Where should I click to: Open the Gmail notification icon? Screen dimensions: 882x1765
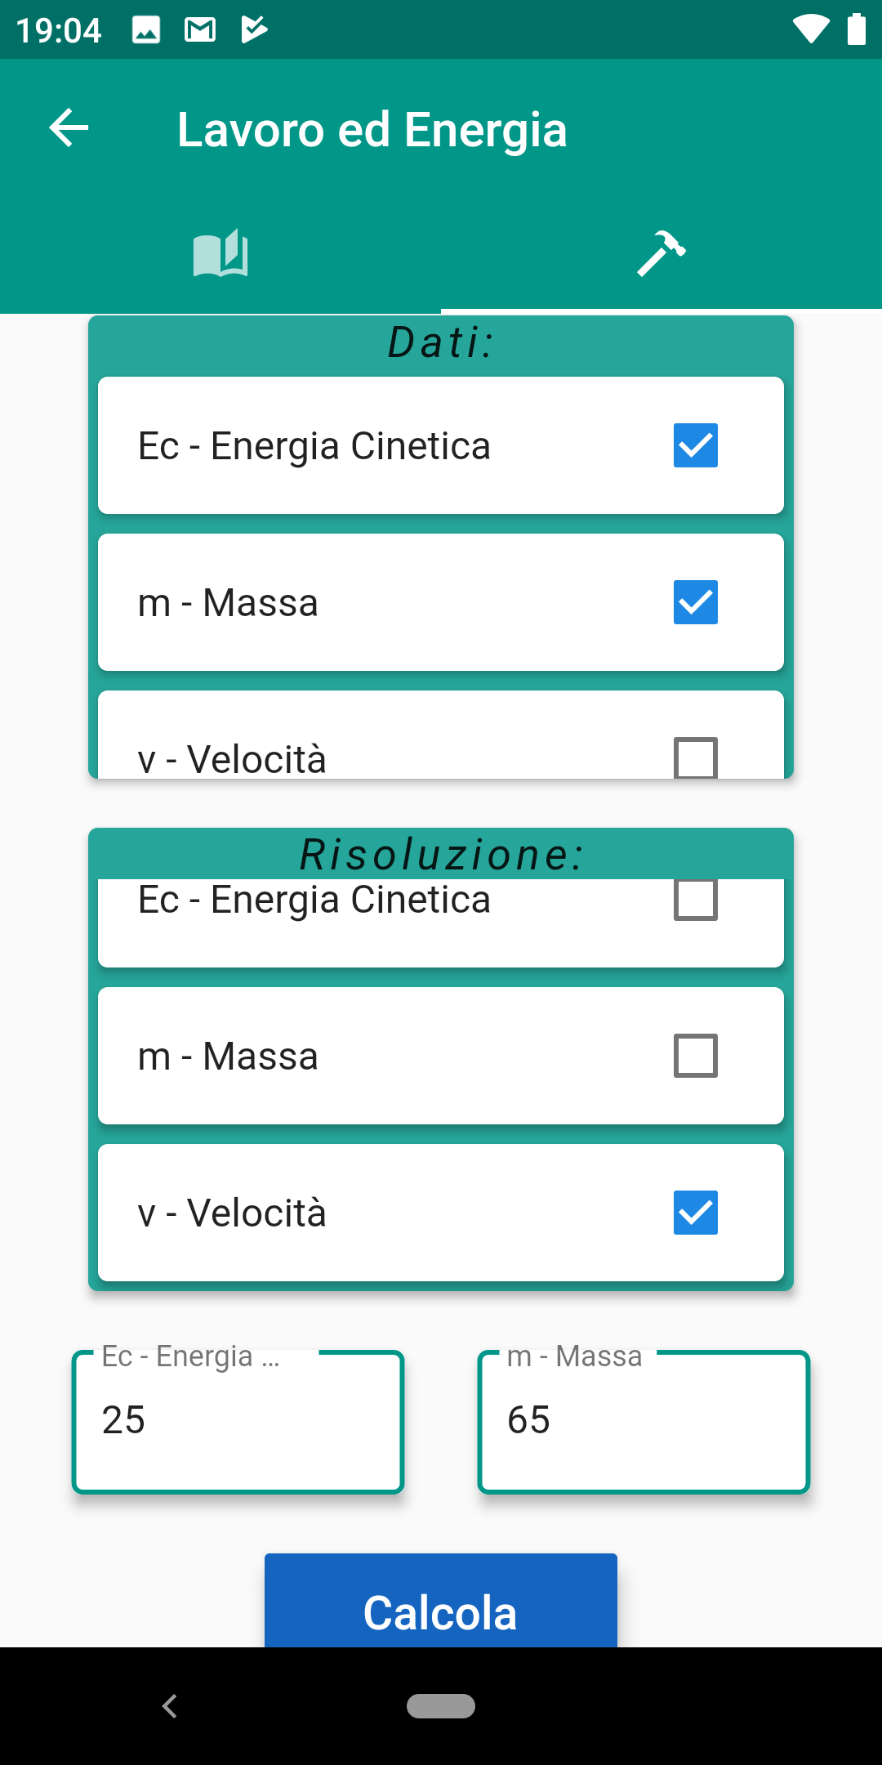pos(200,30)
